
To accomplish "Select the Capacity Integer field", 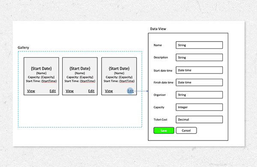I will coord(199,107).
